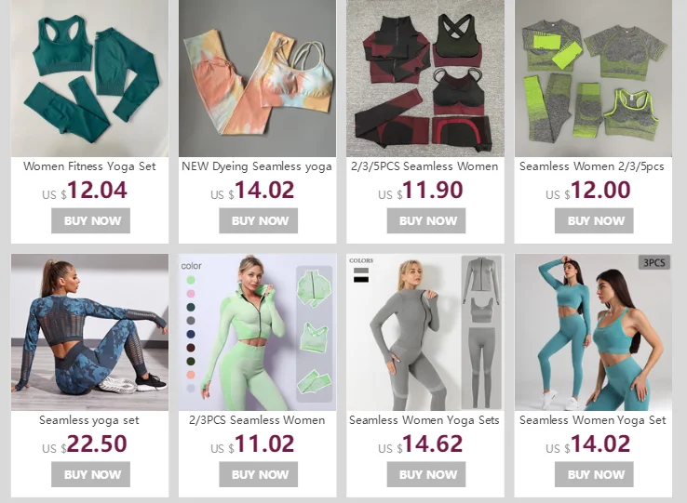Select the light green color dot
Image resolution: width=687 pixels, height=503 pixels.
point(191,280)
